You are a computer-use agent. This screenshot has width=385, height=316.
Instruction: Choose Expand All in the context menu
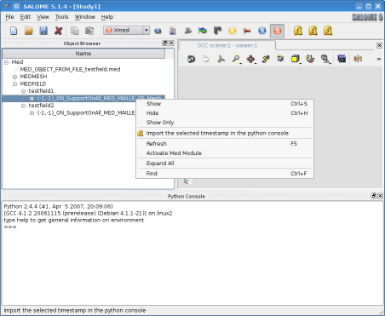[x=225, y=164]
